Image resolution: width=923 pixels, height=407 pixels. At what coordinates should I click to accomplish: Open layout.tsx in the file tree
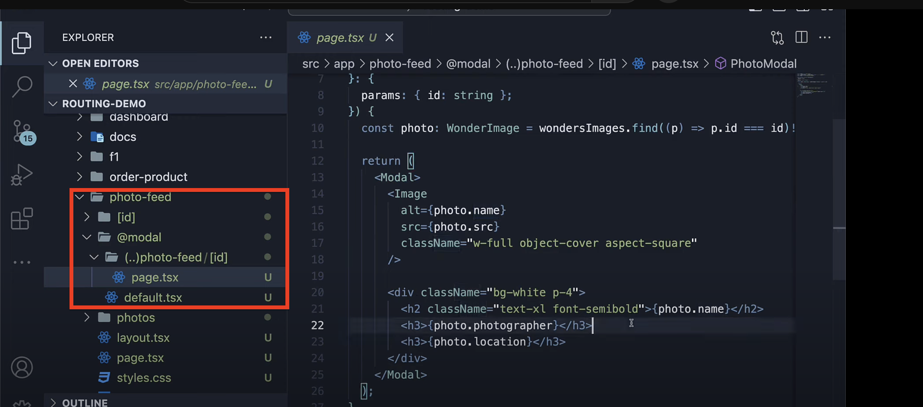(x=165, y=337)
